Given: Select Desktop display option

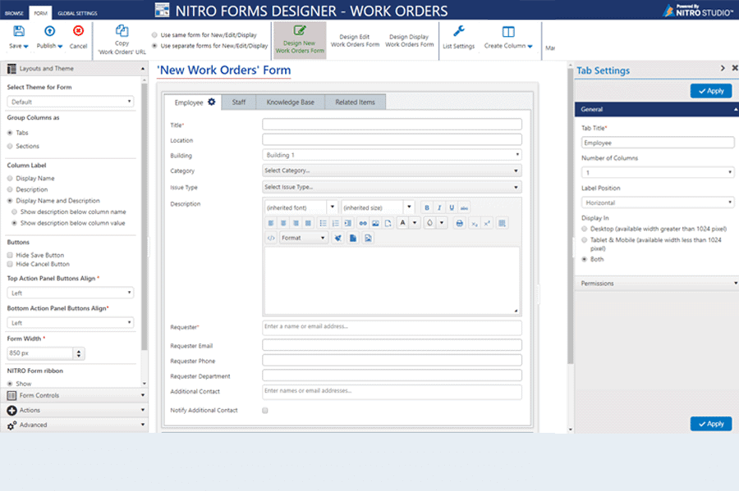Looking at the screenshot, I should coord(585,229).
